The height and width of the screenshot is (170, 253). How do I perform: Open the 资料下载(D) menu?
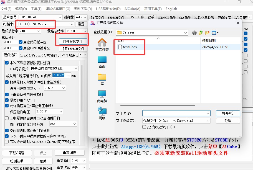click(83, 9)
